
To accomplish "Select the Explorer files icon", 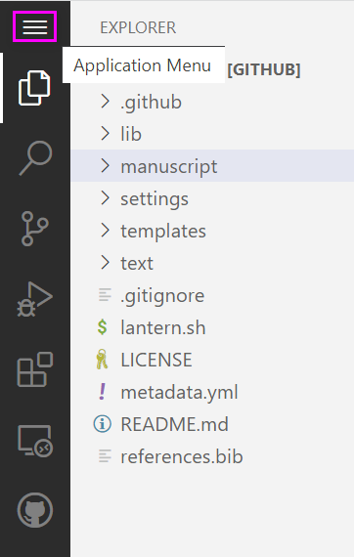I will 34,88.
